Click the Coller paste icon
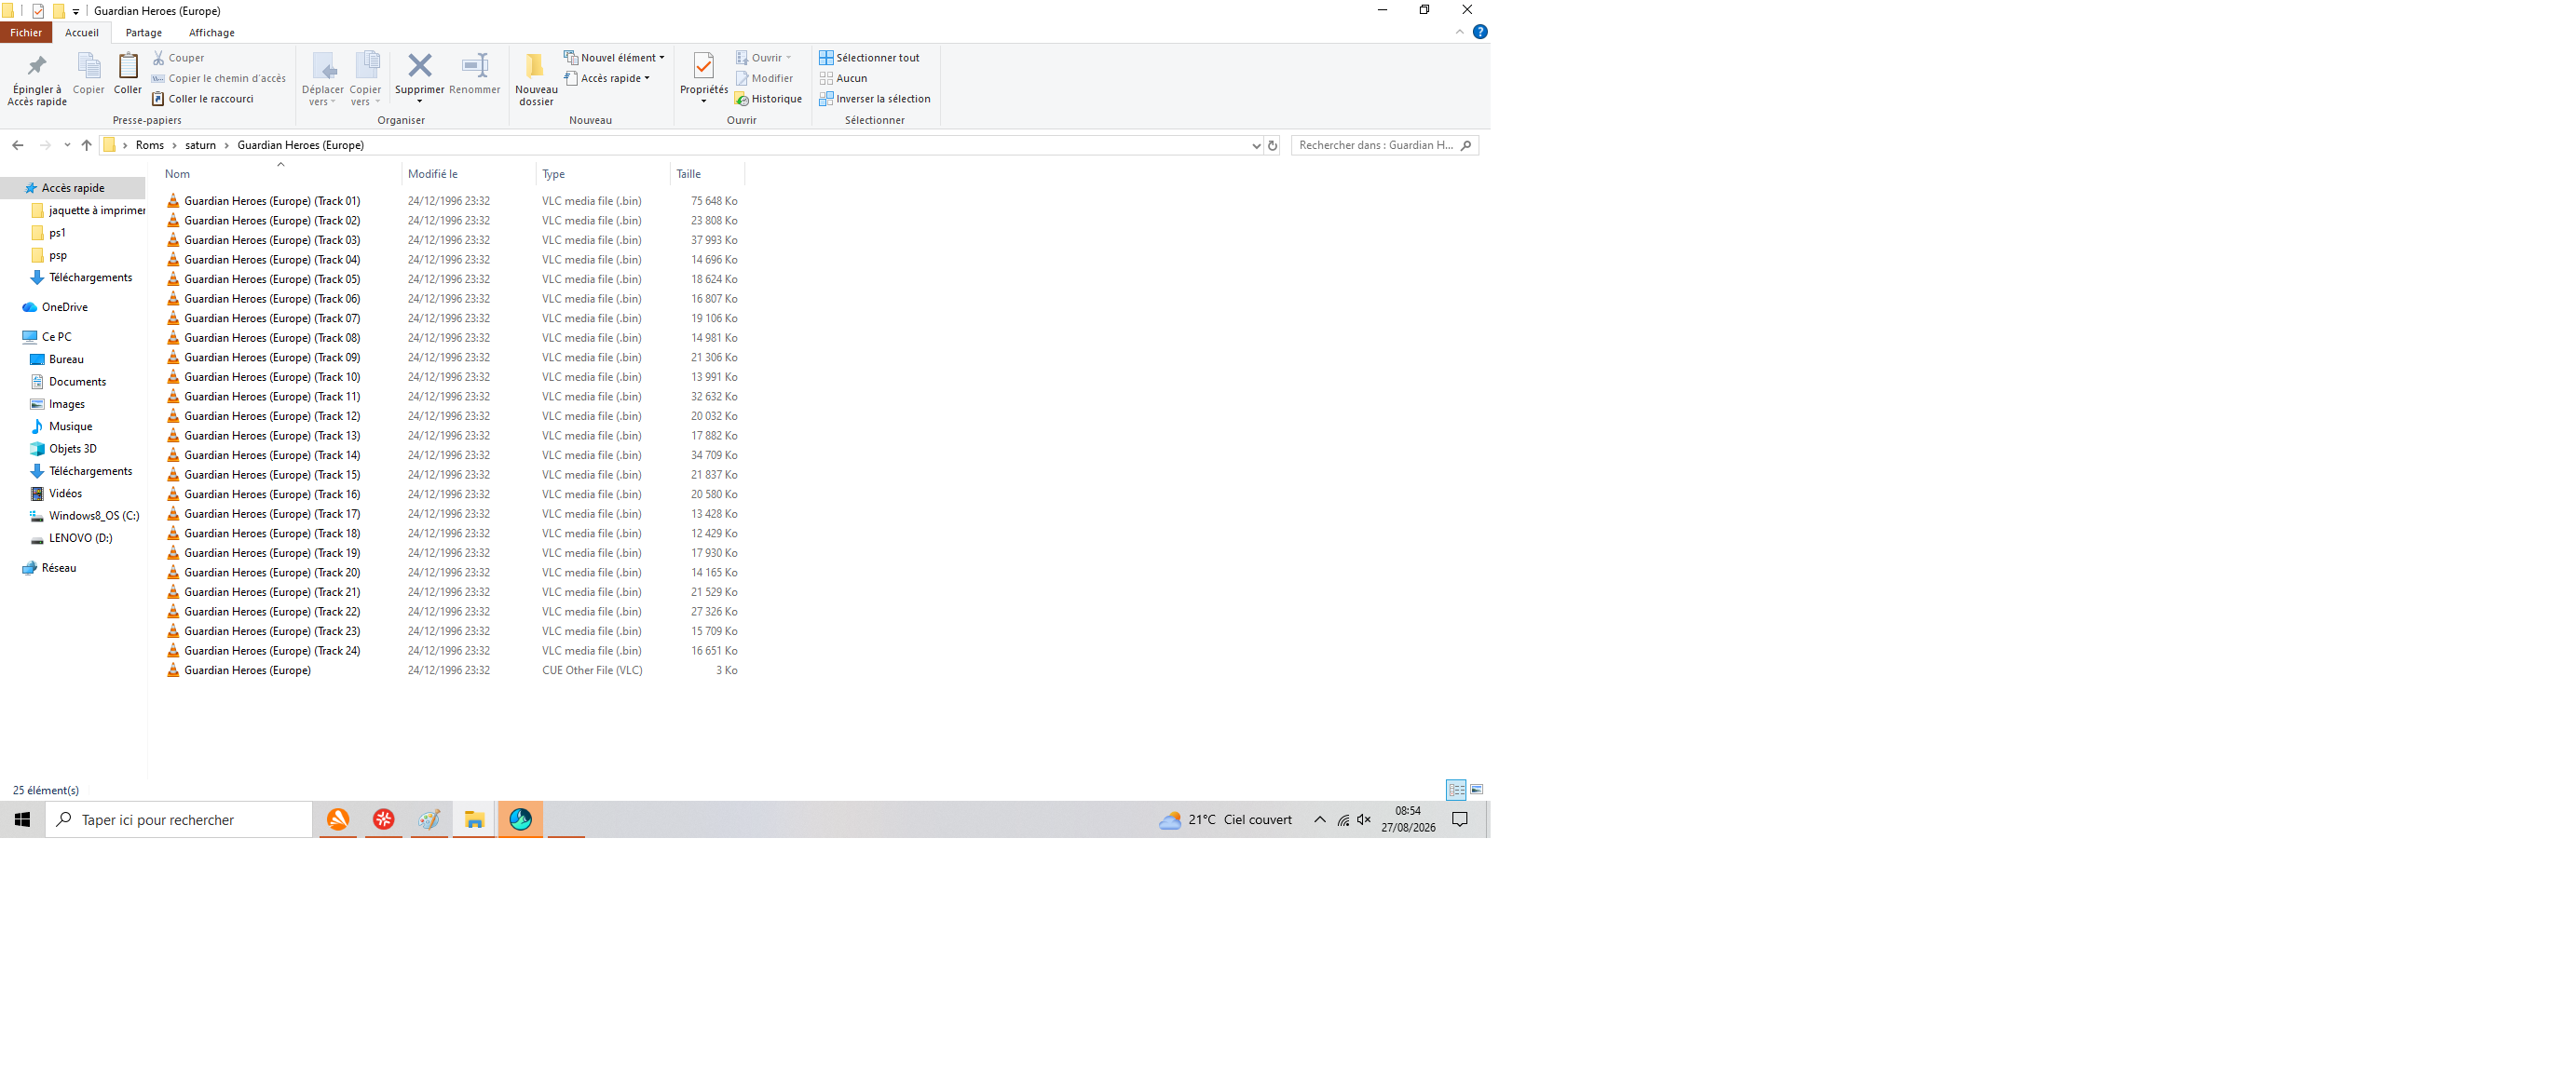Viewport: 2576px width, 1082px height. coord(128,67)
